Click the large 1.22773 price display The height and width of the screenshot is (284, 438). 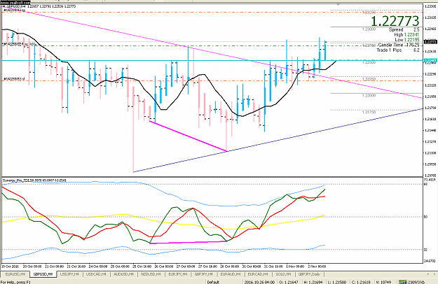pos(395,21)
